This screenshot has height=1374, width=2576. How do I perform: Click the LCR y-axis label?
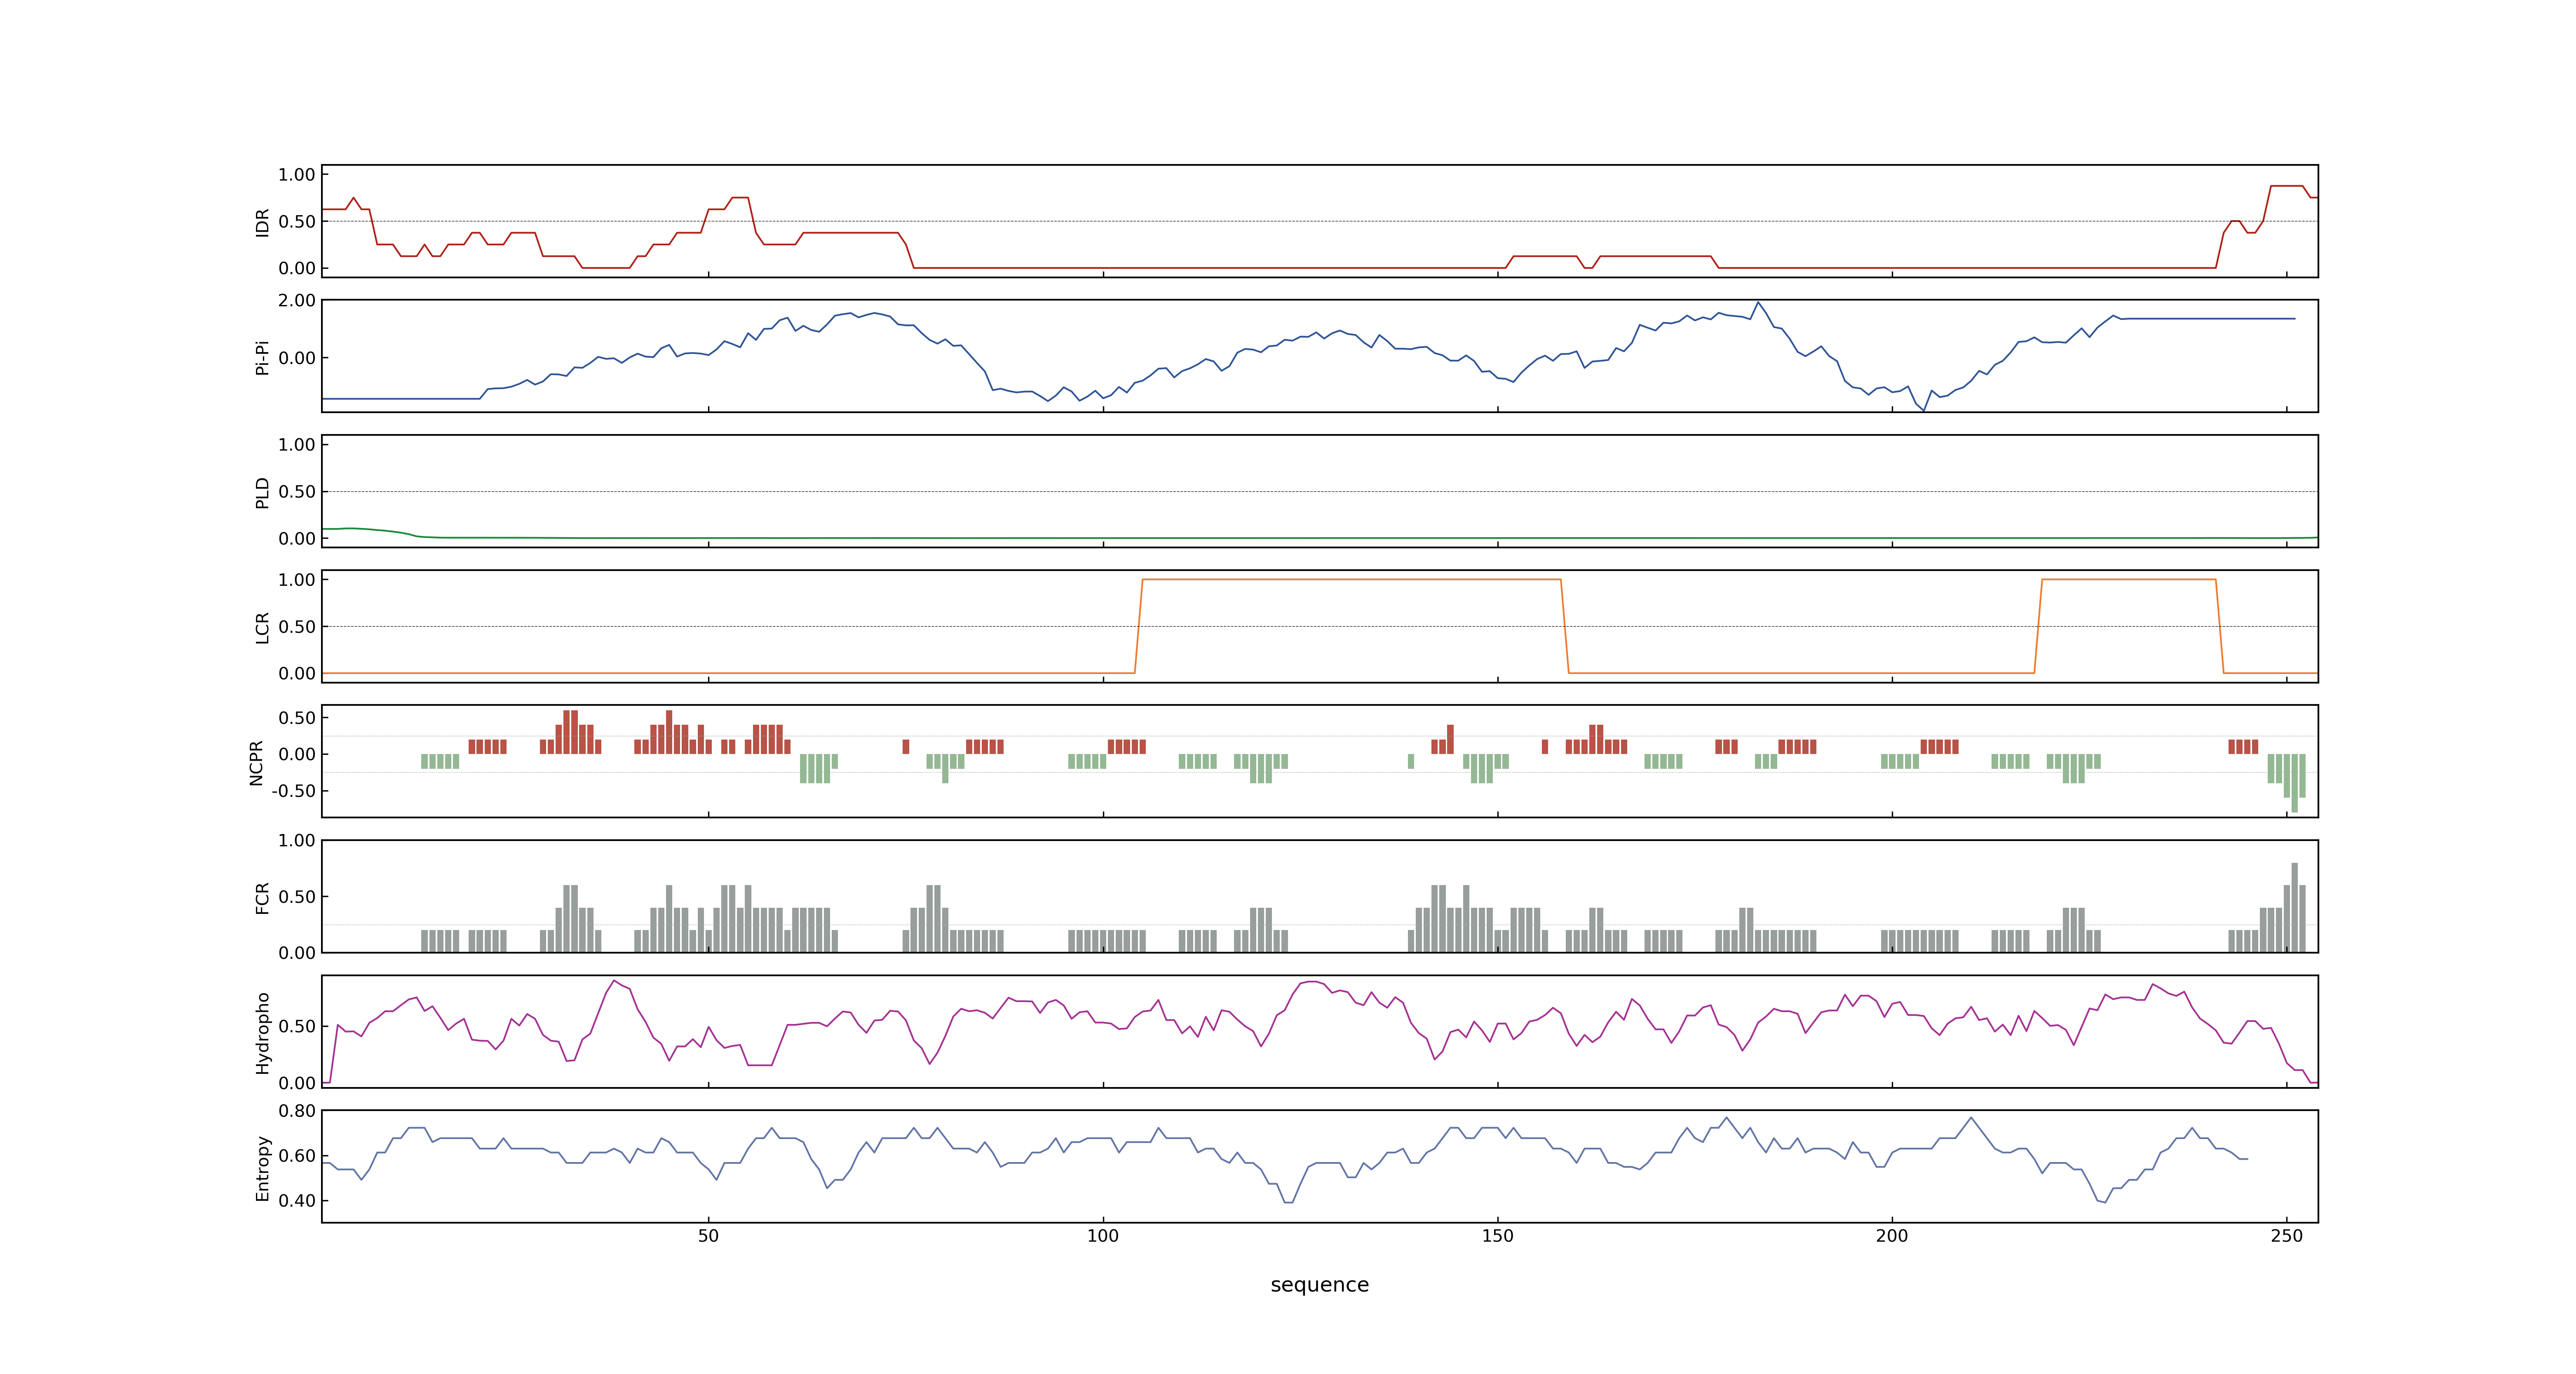tap(262, 627)
